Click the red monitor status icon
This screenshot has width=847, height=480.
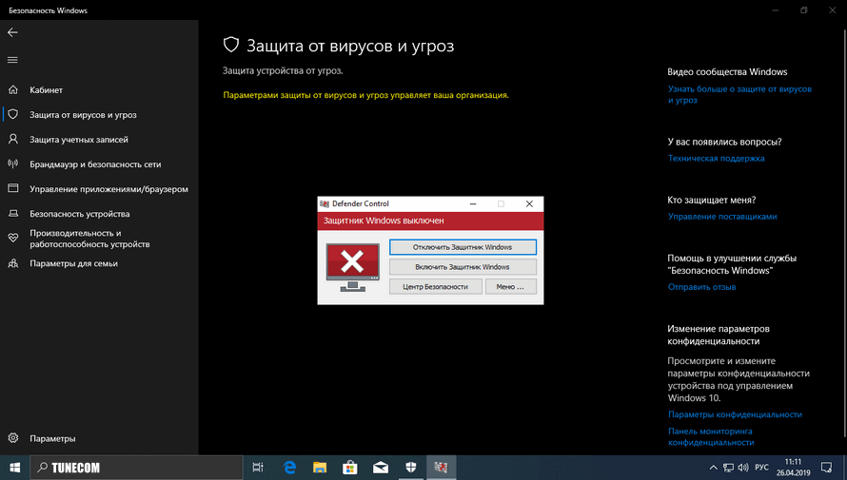tap(353, 267)
